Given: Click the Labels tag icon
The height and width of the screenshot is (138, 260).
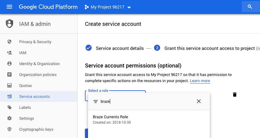Looking at the screenshot, I should tap(9, 107).
